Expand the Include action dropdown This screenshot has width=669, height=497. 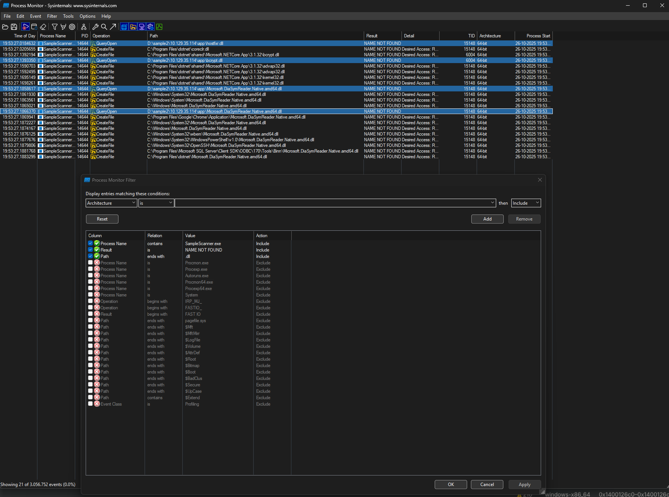coord(526,203)
